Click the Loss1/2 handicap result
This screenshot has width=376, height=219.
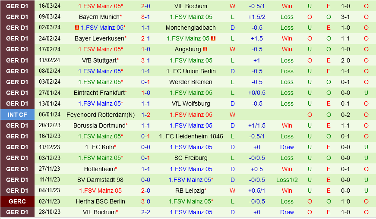coord(287,180)
